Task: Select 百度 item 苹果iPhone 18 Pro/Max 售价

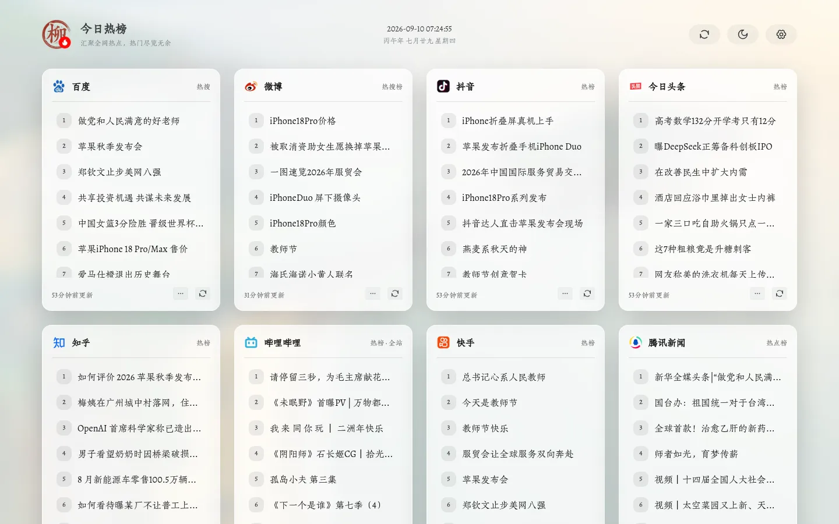Action: coord(133,249)
